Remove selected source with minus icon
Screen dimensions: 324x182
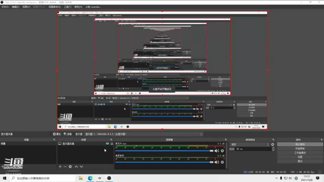coord(65,167)
